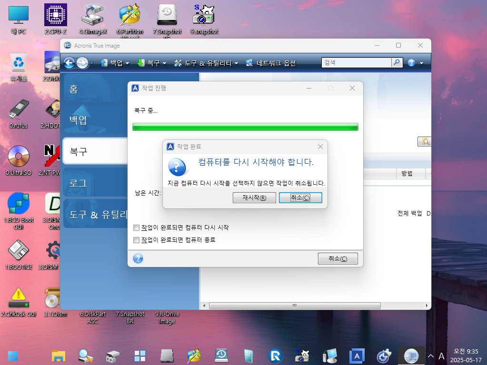Open 2.ChkDsk Gui desktop icon

[x=18, y=302]
